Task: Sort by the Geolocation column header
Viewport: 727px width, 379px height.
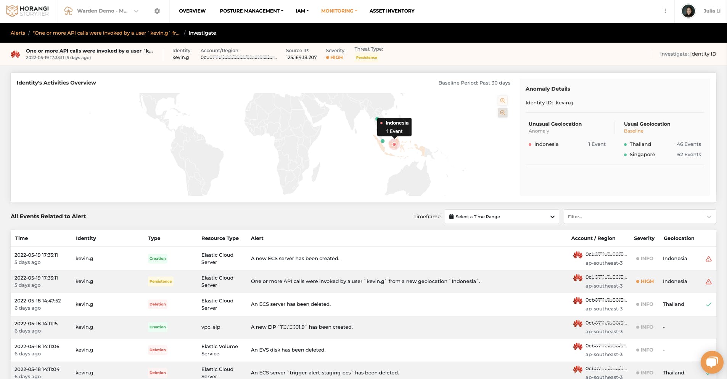Action: [679, 238]
